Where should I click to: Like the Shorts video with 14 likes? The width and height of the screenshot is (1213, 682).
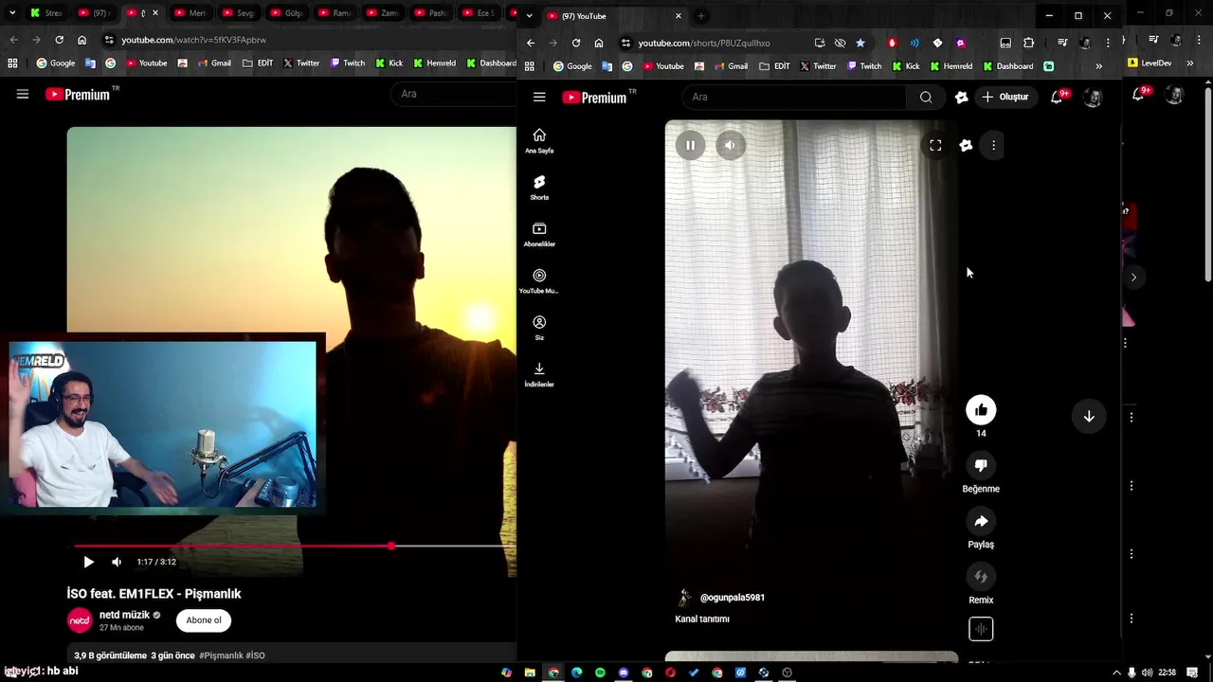pos(981,409)
